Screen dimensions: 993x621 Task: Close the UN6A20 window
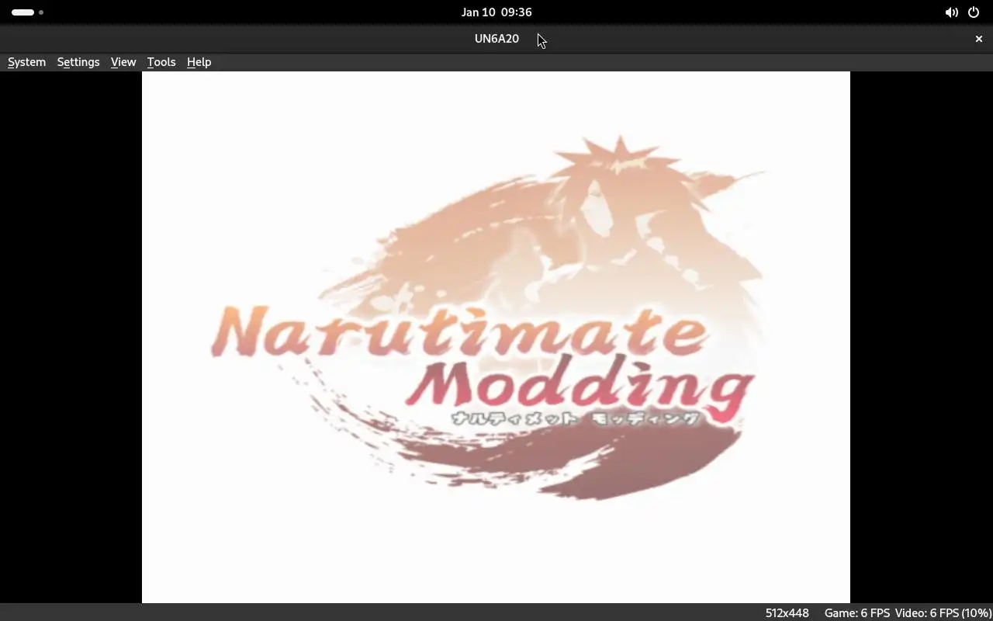point(979,39)
